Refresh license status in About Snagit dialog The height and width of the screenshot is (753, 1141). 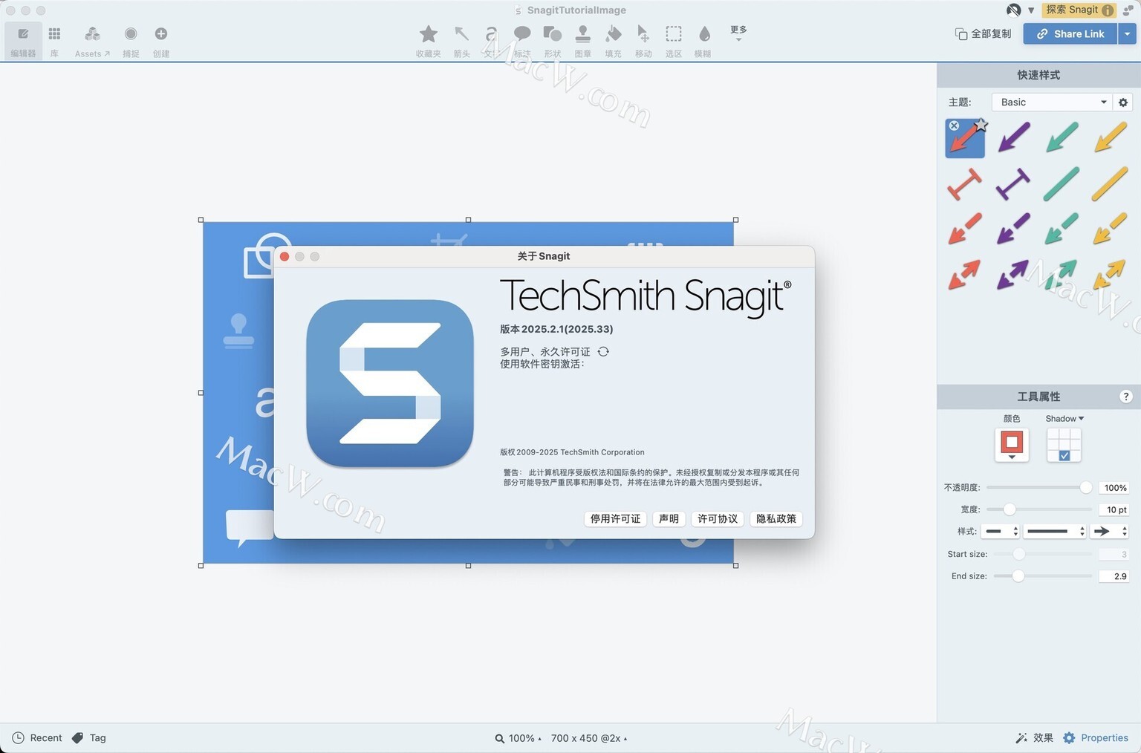(x=603, y=351)
